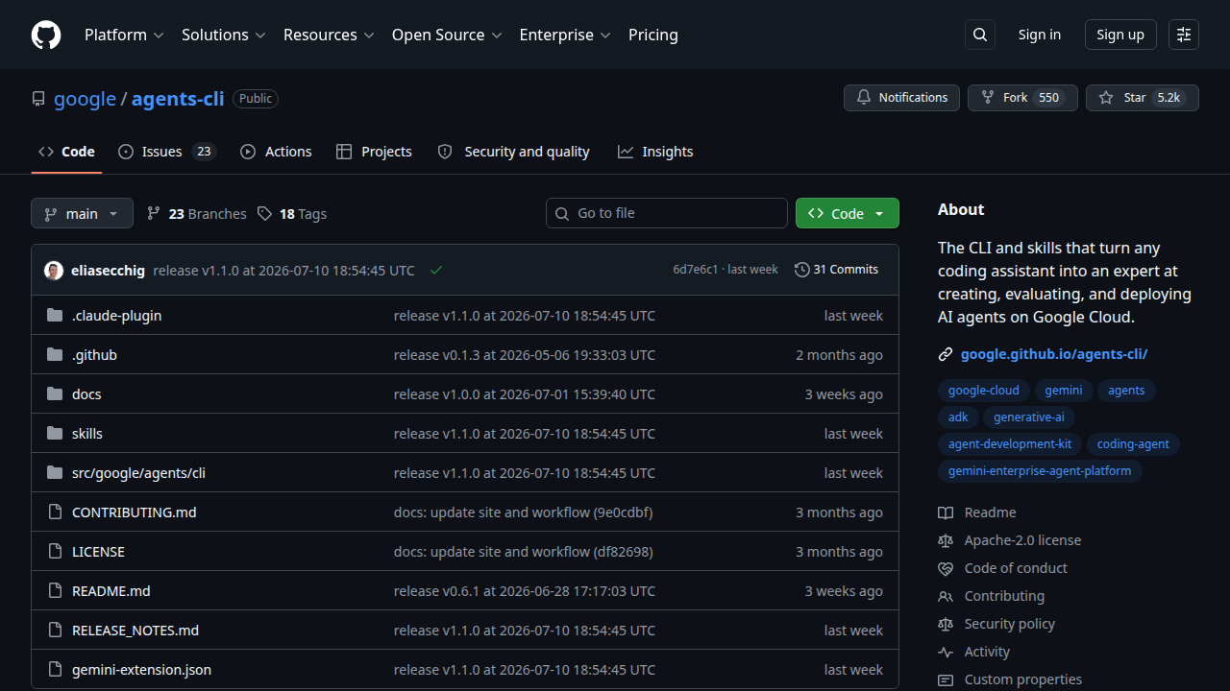The image size is (1230, 691).
Task: Click the bell icon on Notifications
Action: click(864, 98)
